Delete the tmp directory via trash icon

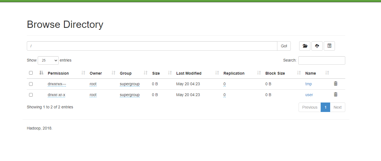(335, 83)
